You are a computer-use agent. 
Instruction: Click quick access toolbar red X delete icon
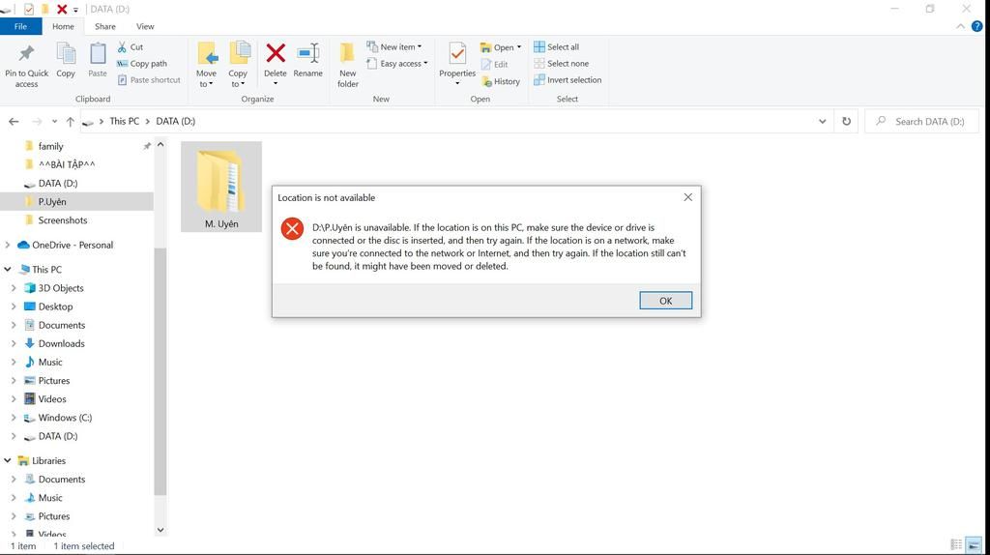pos(62,9)
